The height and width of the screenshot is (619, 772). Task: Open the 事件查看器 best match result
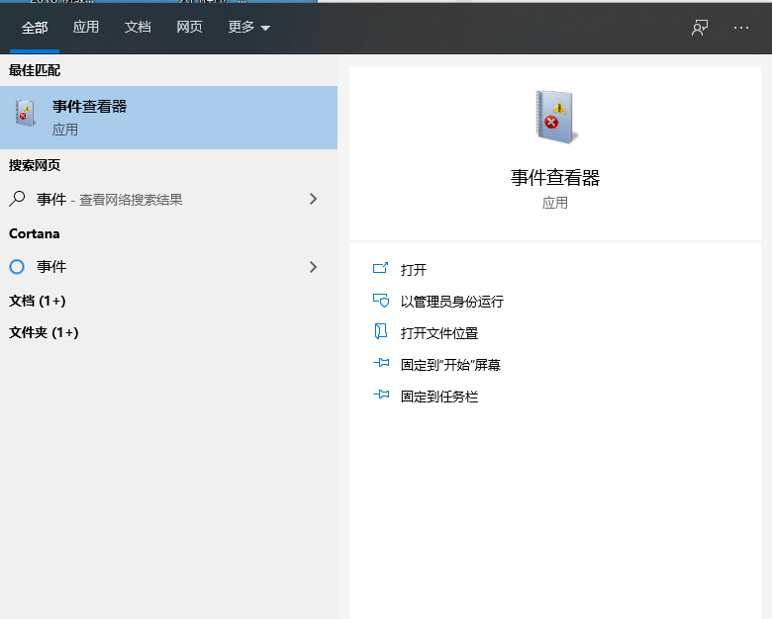pos(168,118)
